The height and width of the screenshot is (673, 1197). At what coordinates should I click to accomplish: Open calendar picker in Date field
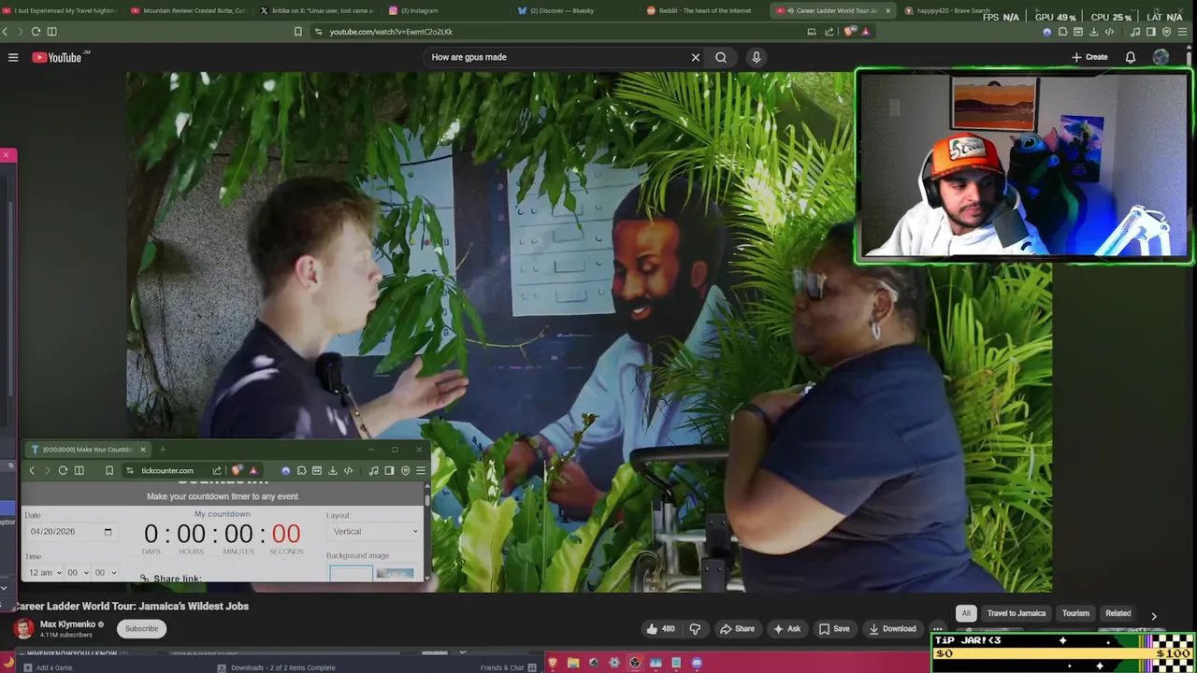click(x=108, y=532)
